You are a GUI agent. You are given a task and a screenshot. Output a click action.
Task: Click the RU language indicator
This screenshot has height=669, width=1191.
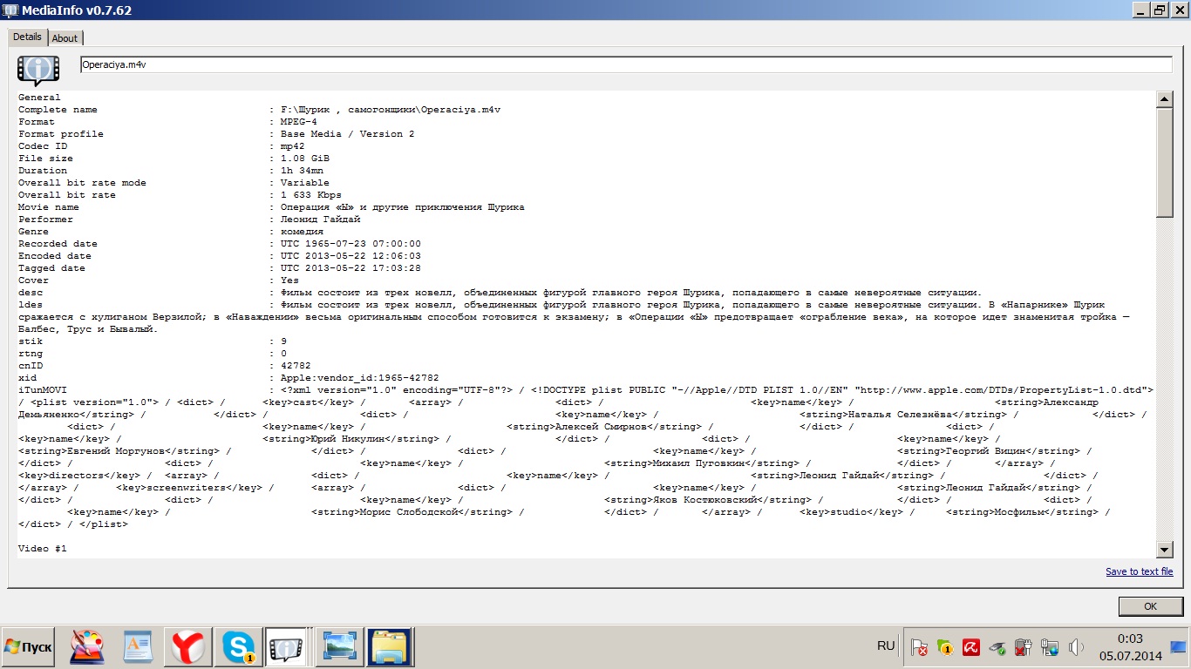click(886, 645)
